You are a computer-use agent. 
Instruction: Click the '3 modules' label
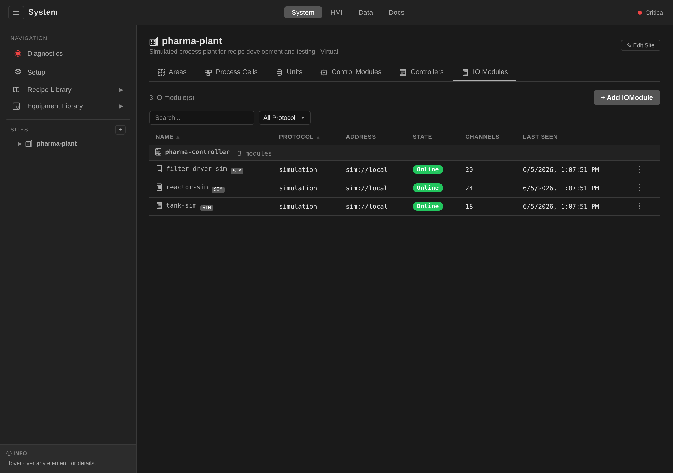(254, 153)
